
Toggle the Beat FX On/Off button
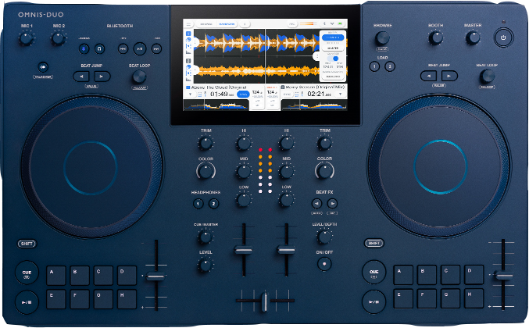(x=323, y=263)
